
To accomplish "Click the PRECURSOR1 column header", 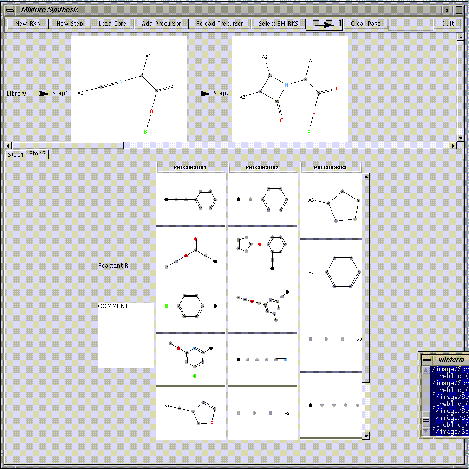I will (x=190, y=167).
